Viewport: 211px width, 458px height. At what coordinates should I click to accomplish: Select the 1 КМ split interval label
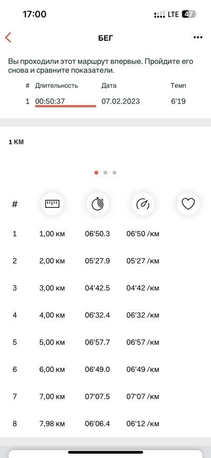click(16, 142)
